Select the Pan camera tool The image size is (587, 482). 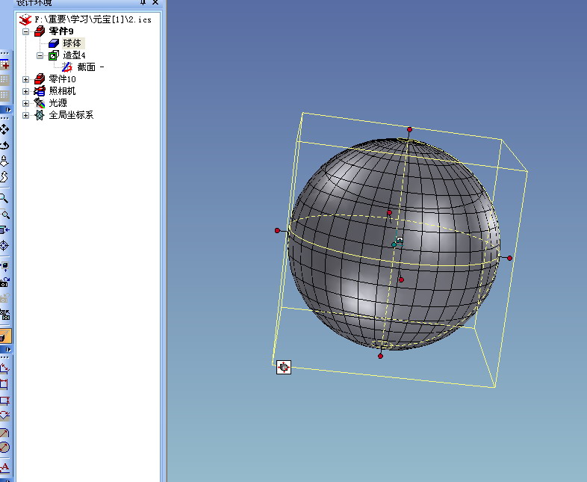(x=4, y=129)
